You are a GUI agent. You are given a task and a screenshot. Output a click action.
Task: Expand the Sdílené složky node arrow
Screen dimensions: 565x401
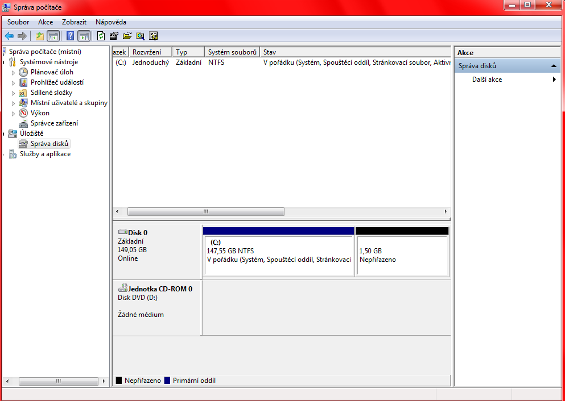14,93
